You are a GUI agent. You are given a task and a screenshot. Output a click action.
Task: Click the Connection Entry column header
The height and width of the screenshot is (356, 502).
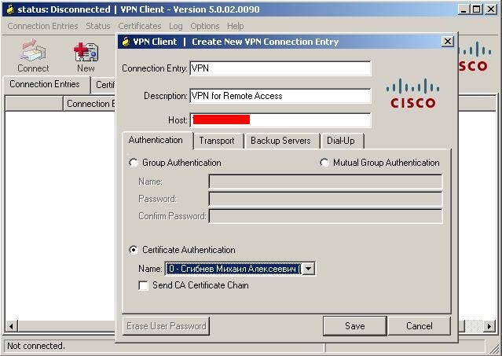pos(90,104)
